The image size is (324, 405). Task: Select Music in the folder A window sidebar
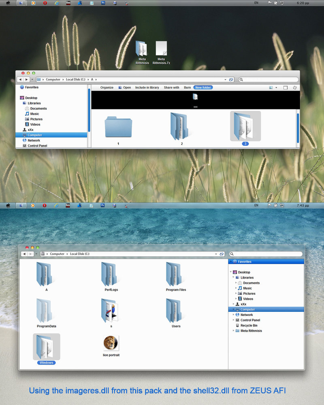pos(32,114)
